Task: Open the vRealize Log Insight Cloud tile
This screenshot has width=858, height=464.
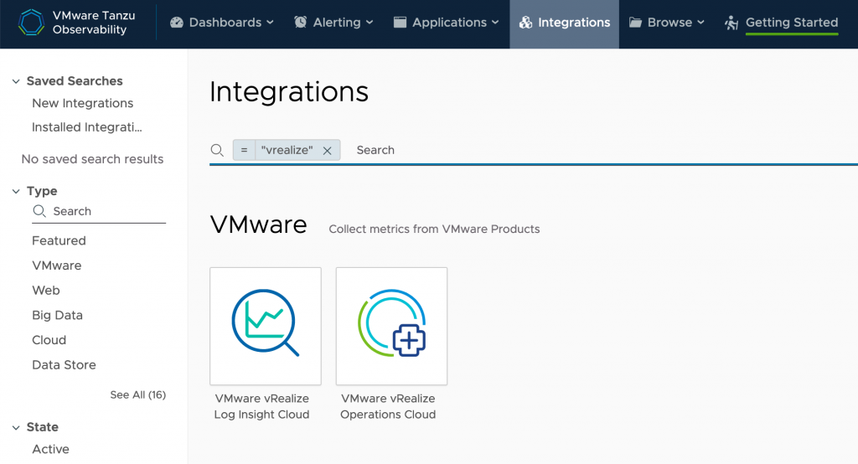Action: 266,326
